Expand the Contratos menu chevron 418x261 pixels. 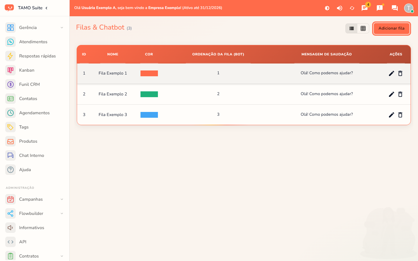tap(62, 256)
